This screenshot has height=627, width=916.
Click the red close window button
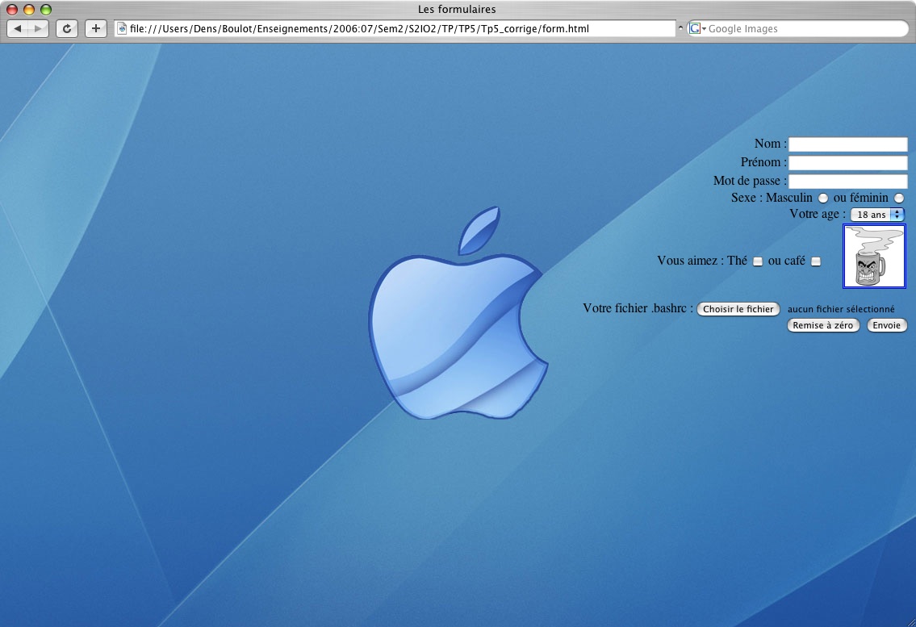point(11,10)
